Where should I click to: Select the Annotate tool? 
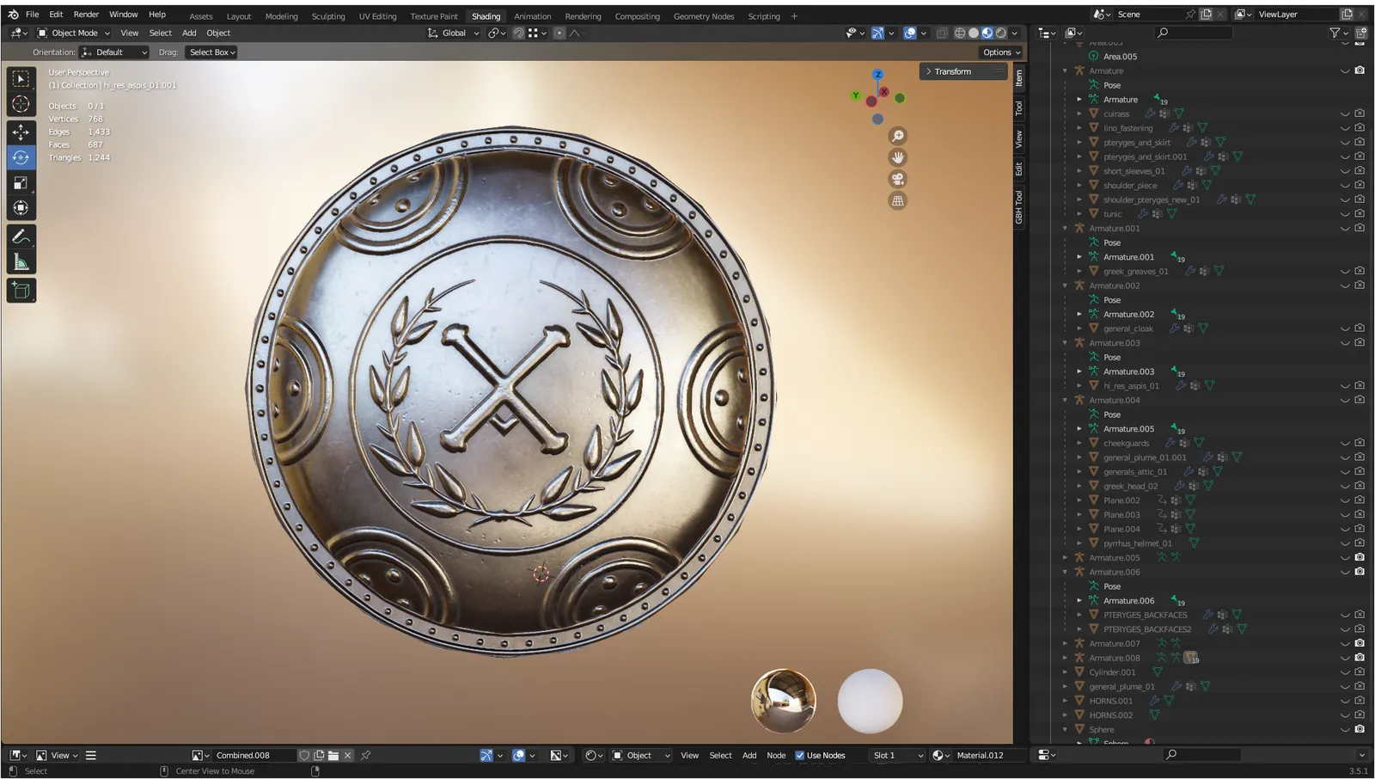click(21, 236)
